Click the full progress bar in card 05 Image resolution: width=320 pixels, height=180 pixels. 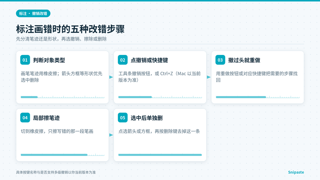click(x=160, y=155)
